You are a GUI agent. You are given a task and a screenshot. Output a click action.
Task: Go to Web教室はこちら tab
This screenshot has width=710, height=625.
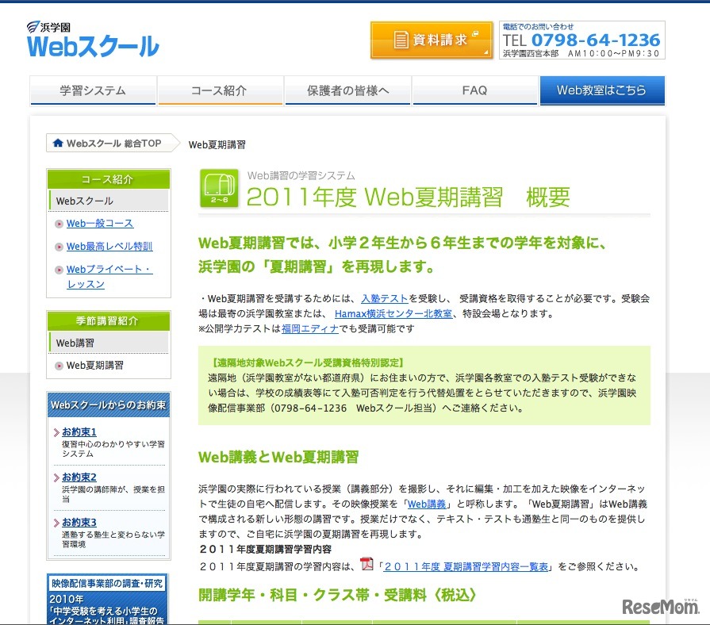602,90
